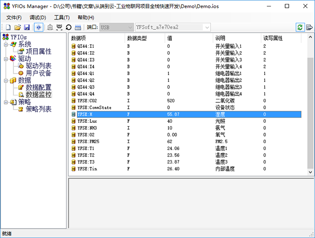
Task: Click the data list vertical scrollbar thumb
Action: pos(310,113)
